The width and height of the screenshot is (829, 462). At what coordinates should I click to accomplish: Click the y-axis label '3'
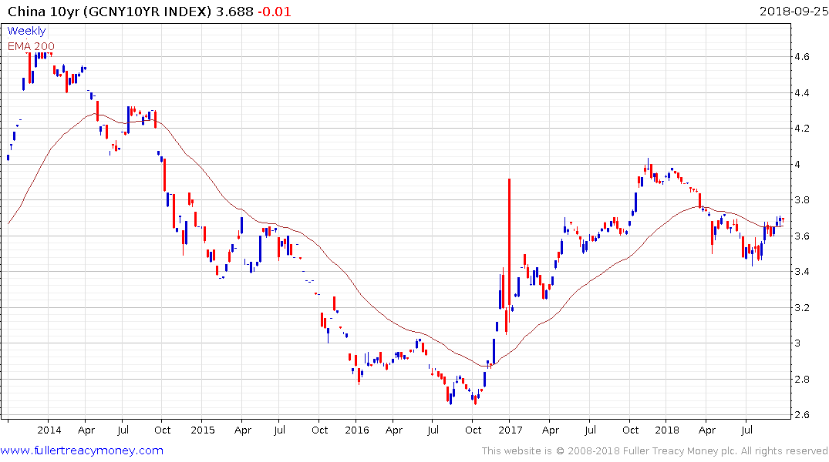pos(797,343)
